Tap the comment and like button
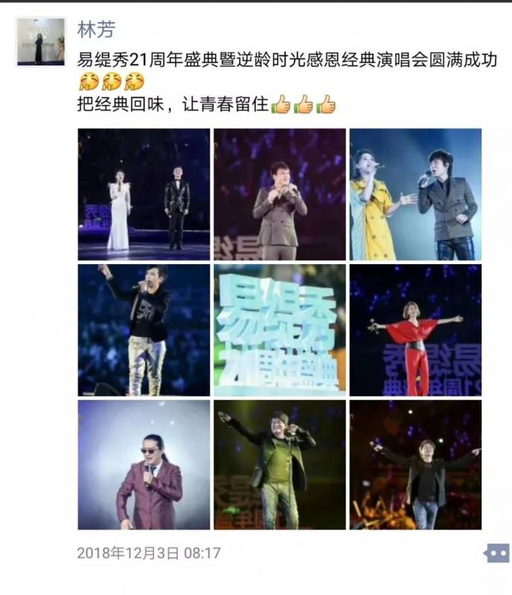 (x=497, y=553)
